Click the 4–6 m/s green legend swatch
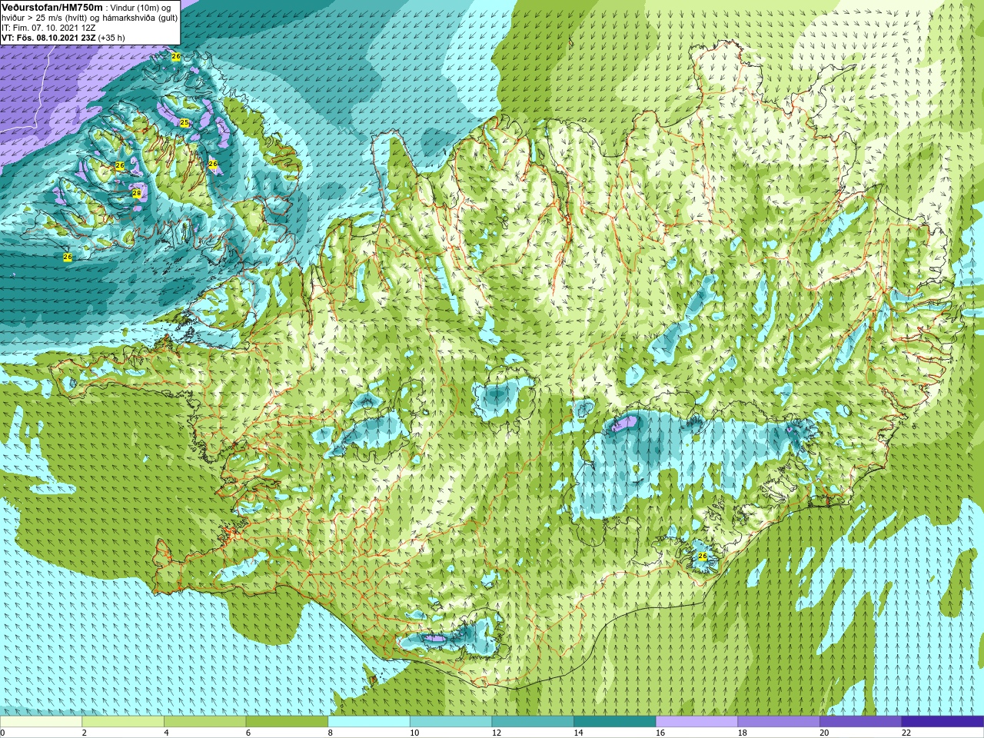The height and width of the screenshot is (738, 984). (204, 722)
